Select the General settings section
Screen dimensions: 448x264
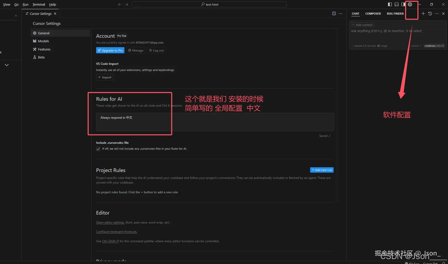[60, 33]
